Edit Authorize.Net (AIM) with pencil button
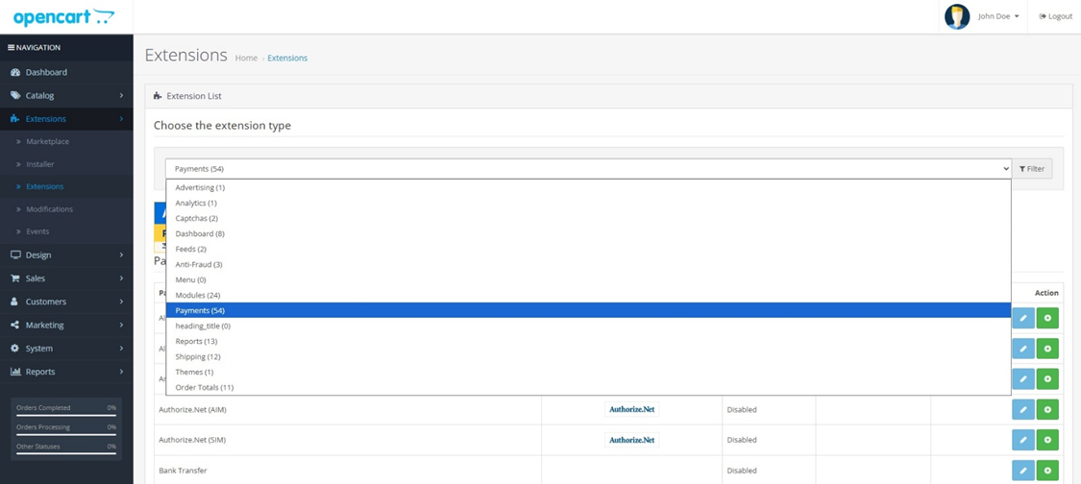The width and height of the screenshot is (1081, 484). tap(1023, 409)
